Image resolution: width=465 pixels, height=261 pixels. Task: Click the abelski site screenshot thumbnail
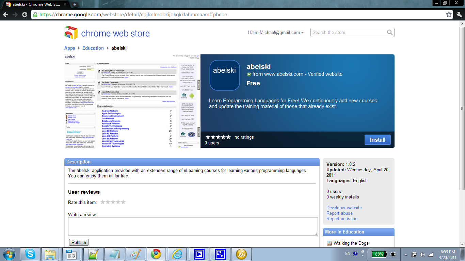(132, 101)
